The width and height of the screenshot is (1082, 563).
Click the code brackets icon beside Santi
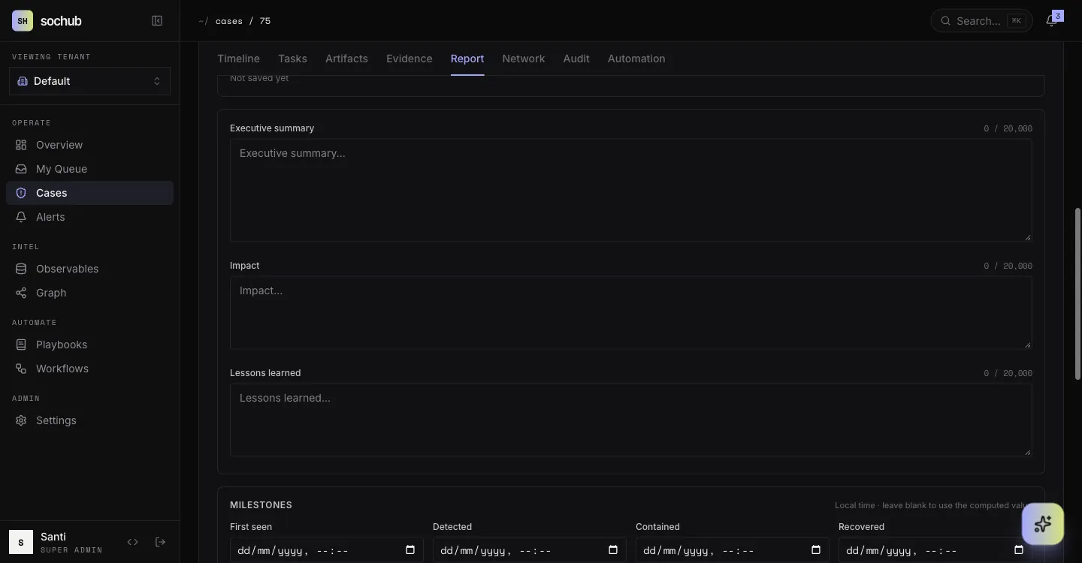[132, 542]
